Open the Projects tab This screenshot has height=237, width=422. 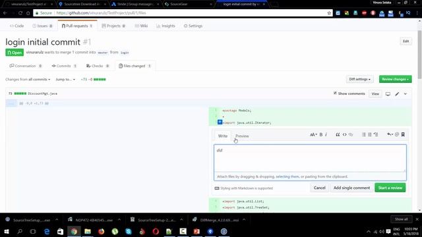pos(113,26)
